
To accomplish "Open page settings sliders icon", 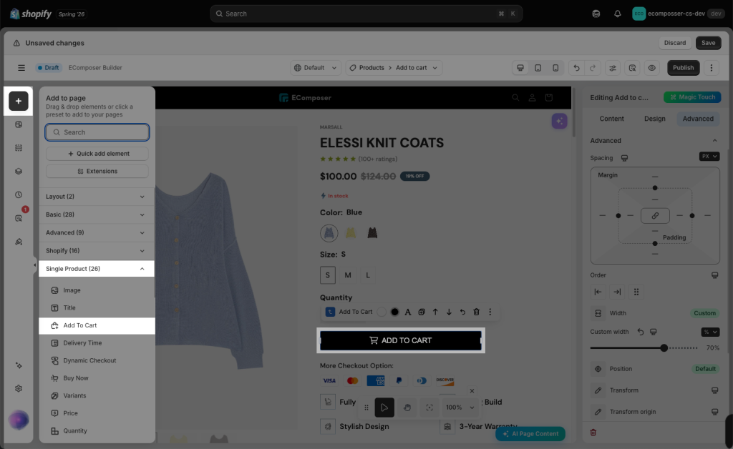I will [x=613, y=68].
